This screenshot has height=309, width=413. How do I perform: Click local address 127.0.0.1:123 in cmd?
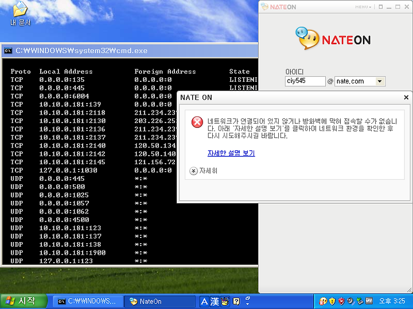click(x=66, y=261)
